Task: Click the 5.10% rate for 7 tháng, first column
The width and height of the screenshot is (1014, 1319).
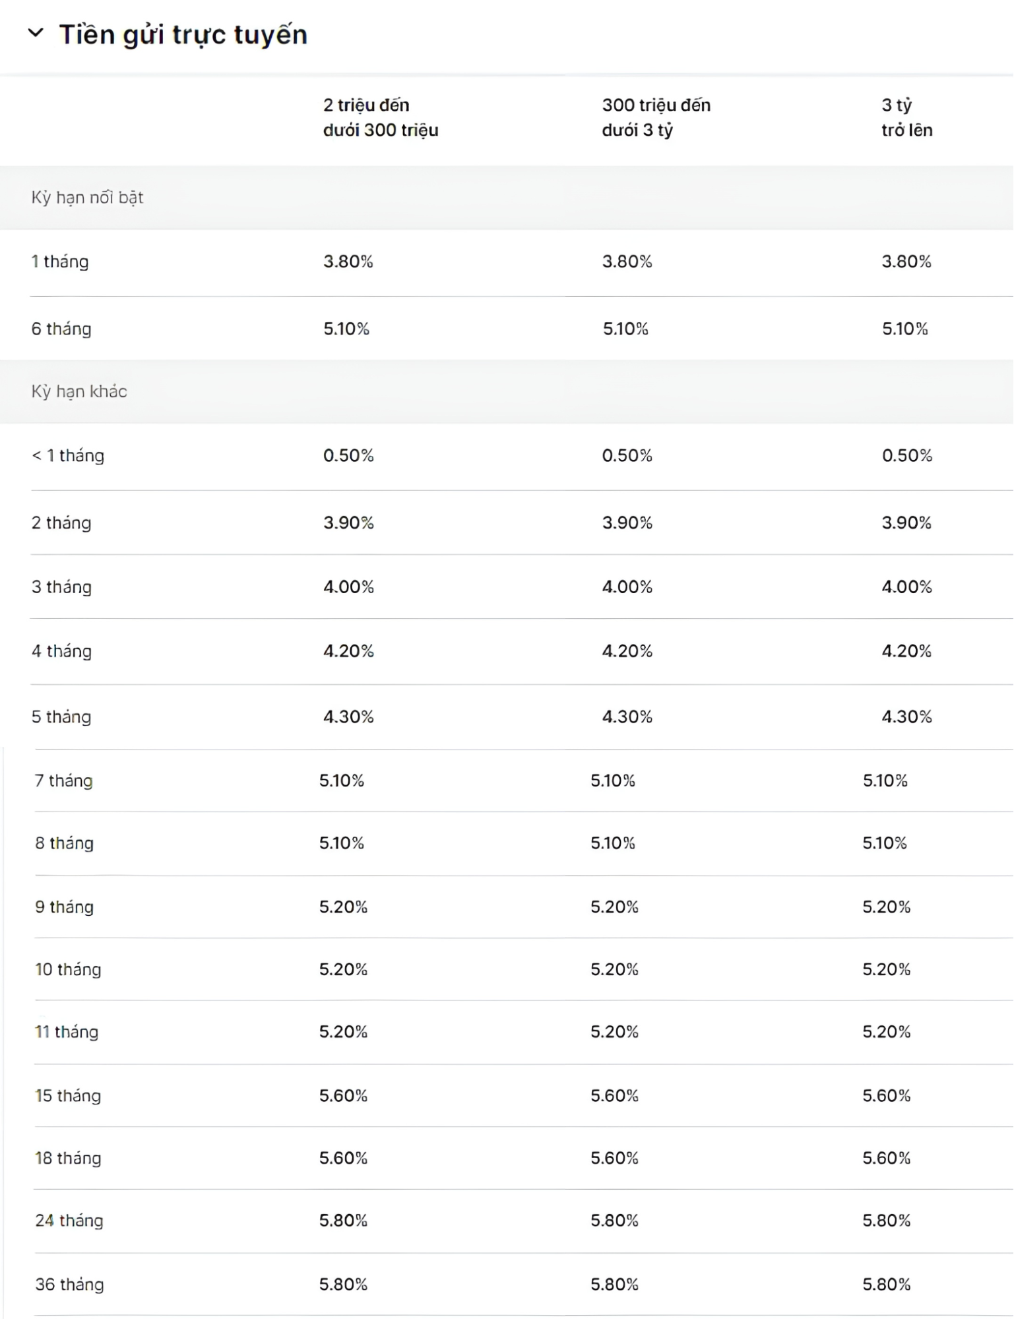Action: [342, 781]
